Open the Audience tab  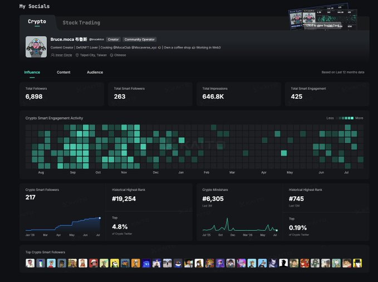tap(95, 72)
